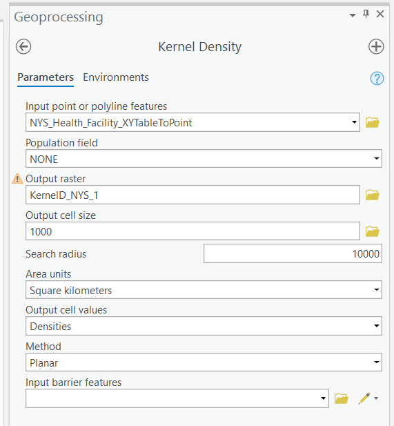Expand the Population field dropdown

[204, 159]
